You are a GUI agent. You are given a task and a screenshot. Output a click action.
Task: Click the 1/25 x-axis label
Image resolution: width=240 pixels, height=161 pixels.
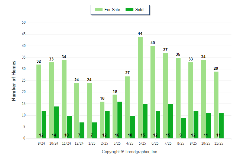92,143
